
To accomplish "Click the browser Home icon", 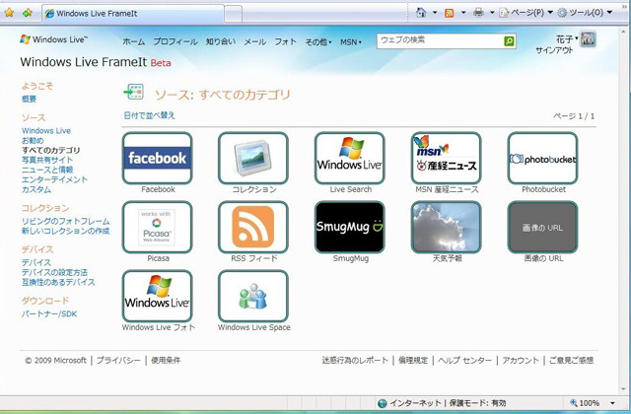I will 421,13.
